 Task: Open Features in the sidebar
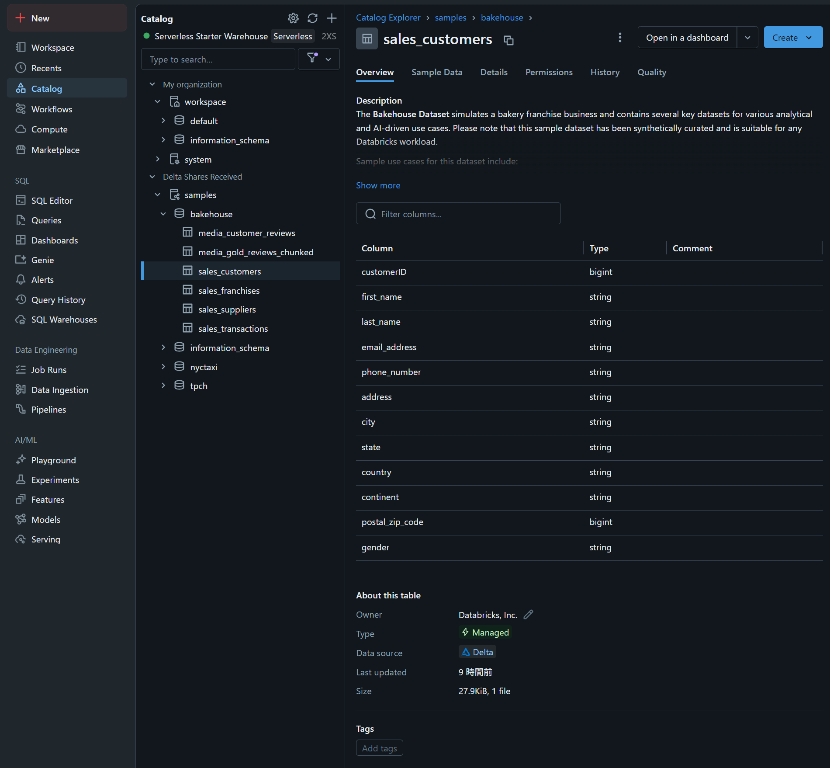67,499
